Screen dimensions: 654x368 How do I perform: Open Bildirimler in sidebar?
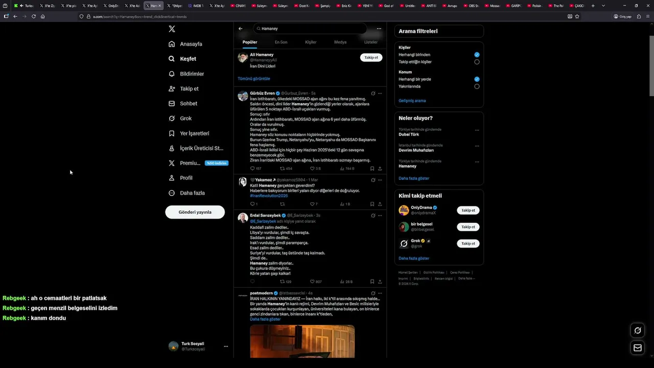click(x=186, y=74)
